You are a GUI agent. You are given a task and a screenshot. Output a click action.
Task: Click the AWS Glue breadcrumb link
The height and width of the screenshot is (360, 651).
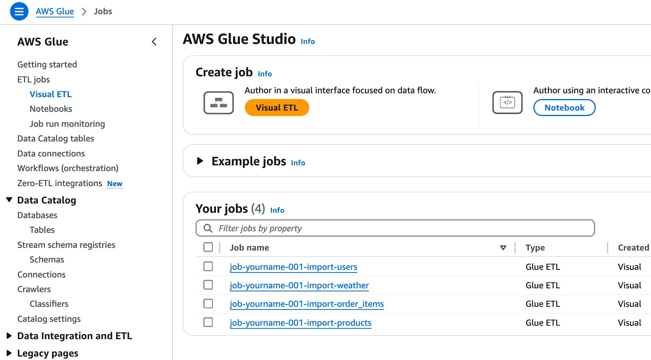(x=55, y=11)
